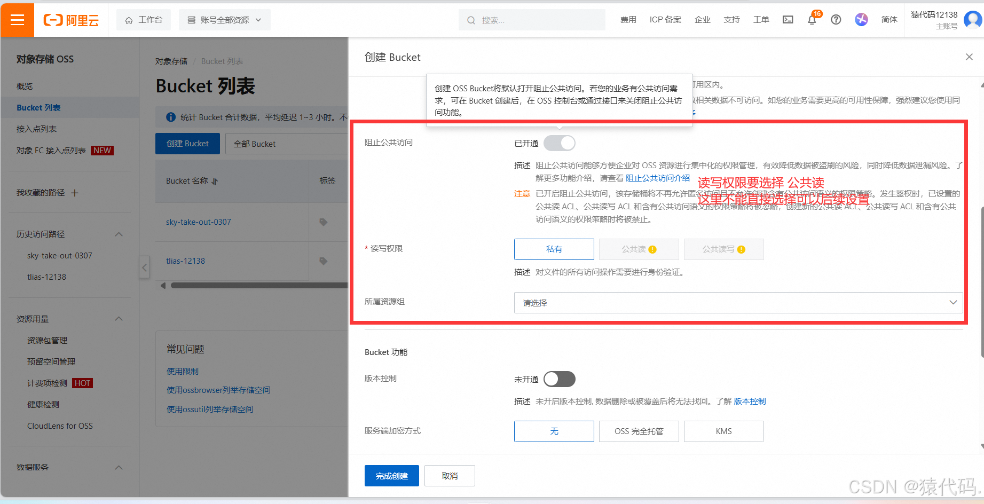Open 费用 top menu
Screen dimensions: 984x504
[x=628, y=20]
